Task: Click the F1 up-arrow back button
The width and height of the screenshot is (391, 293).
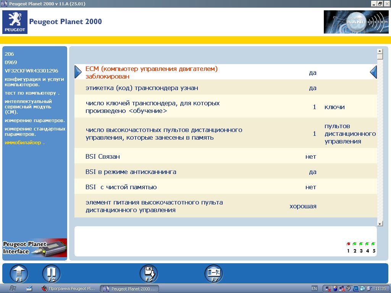Action: pyautogui.click(x=19, y=274)
